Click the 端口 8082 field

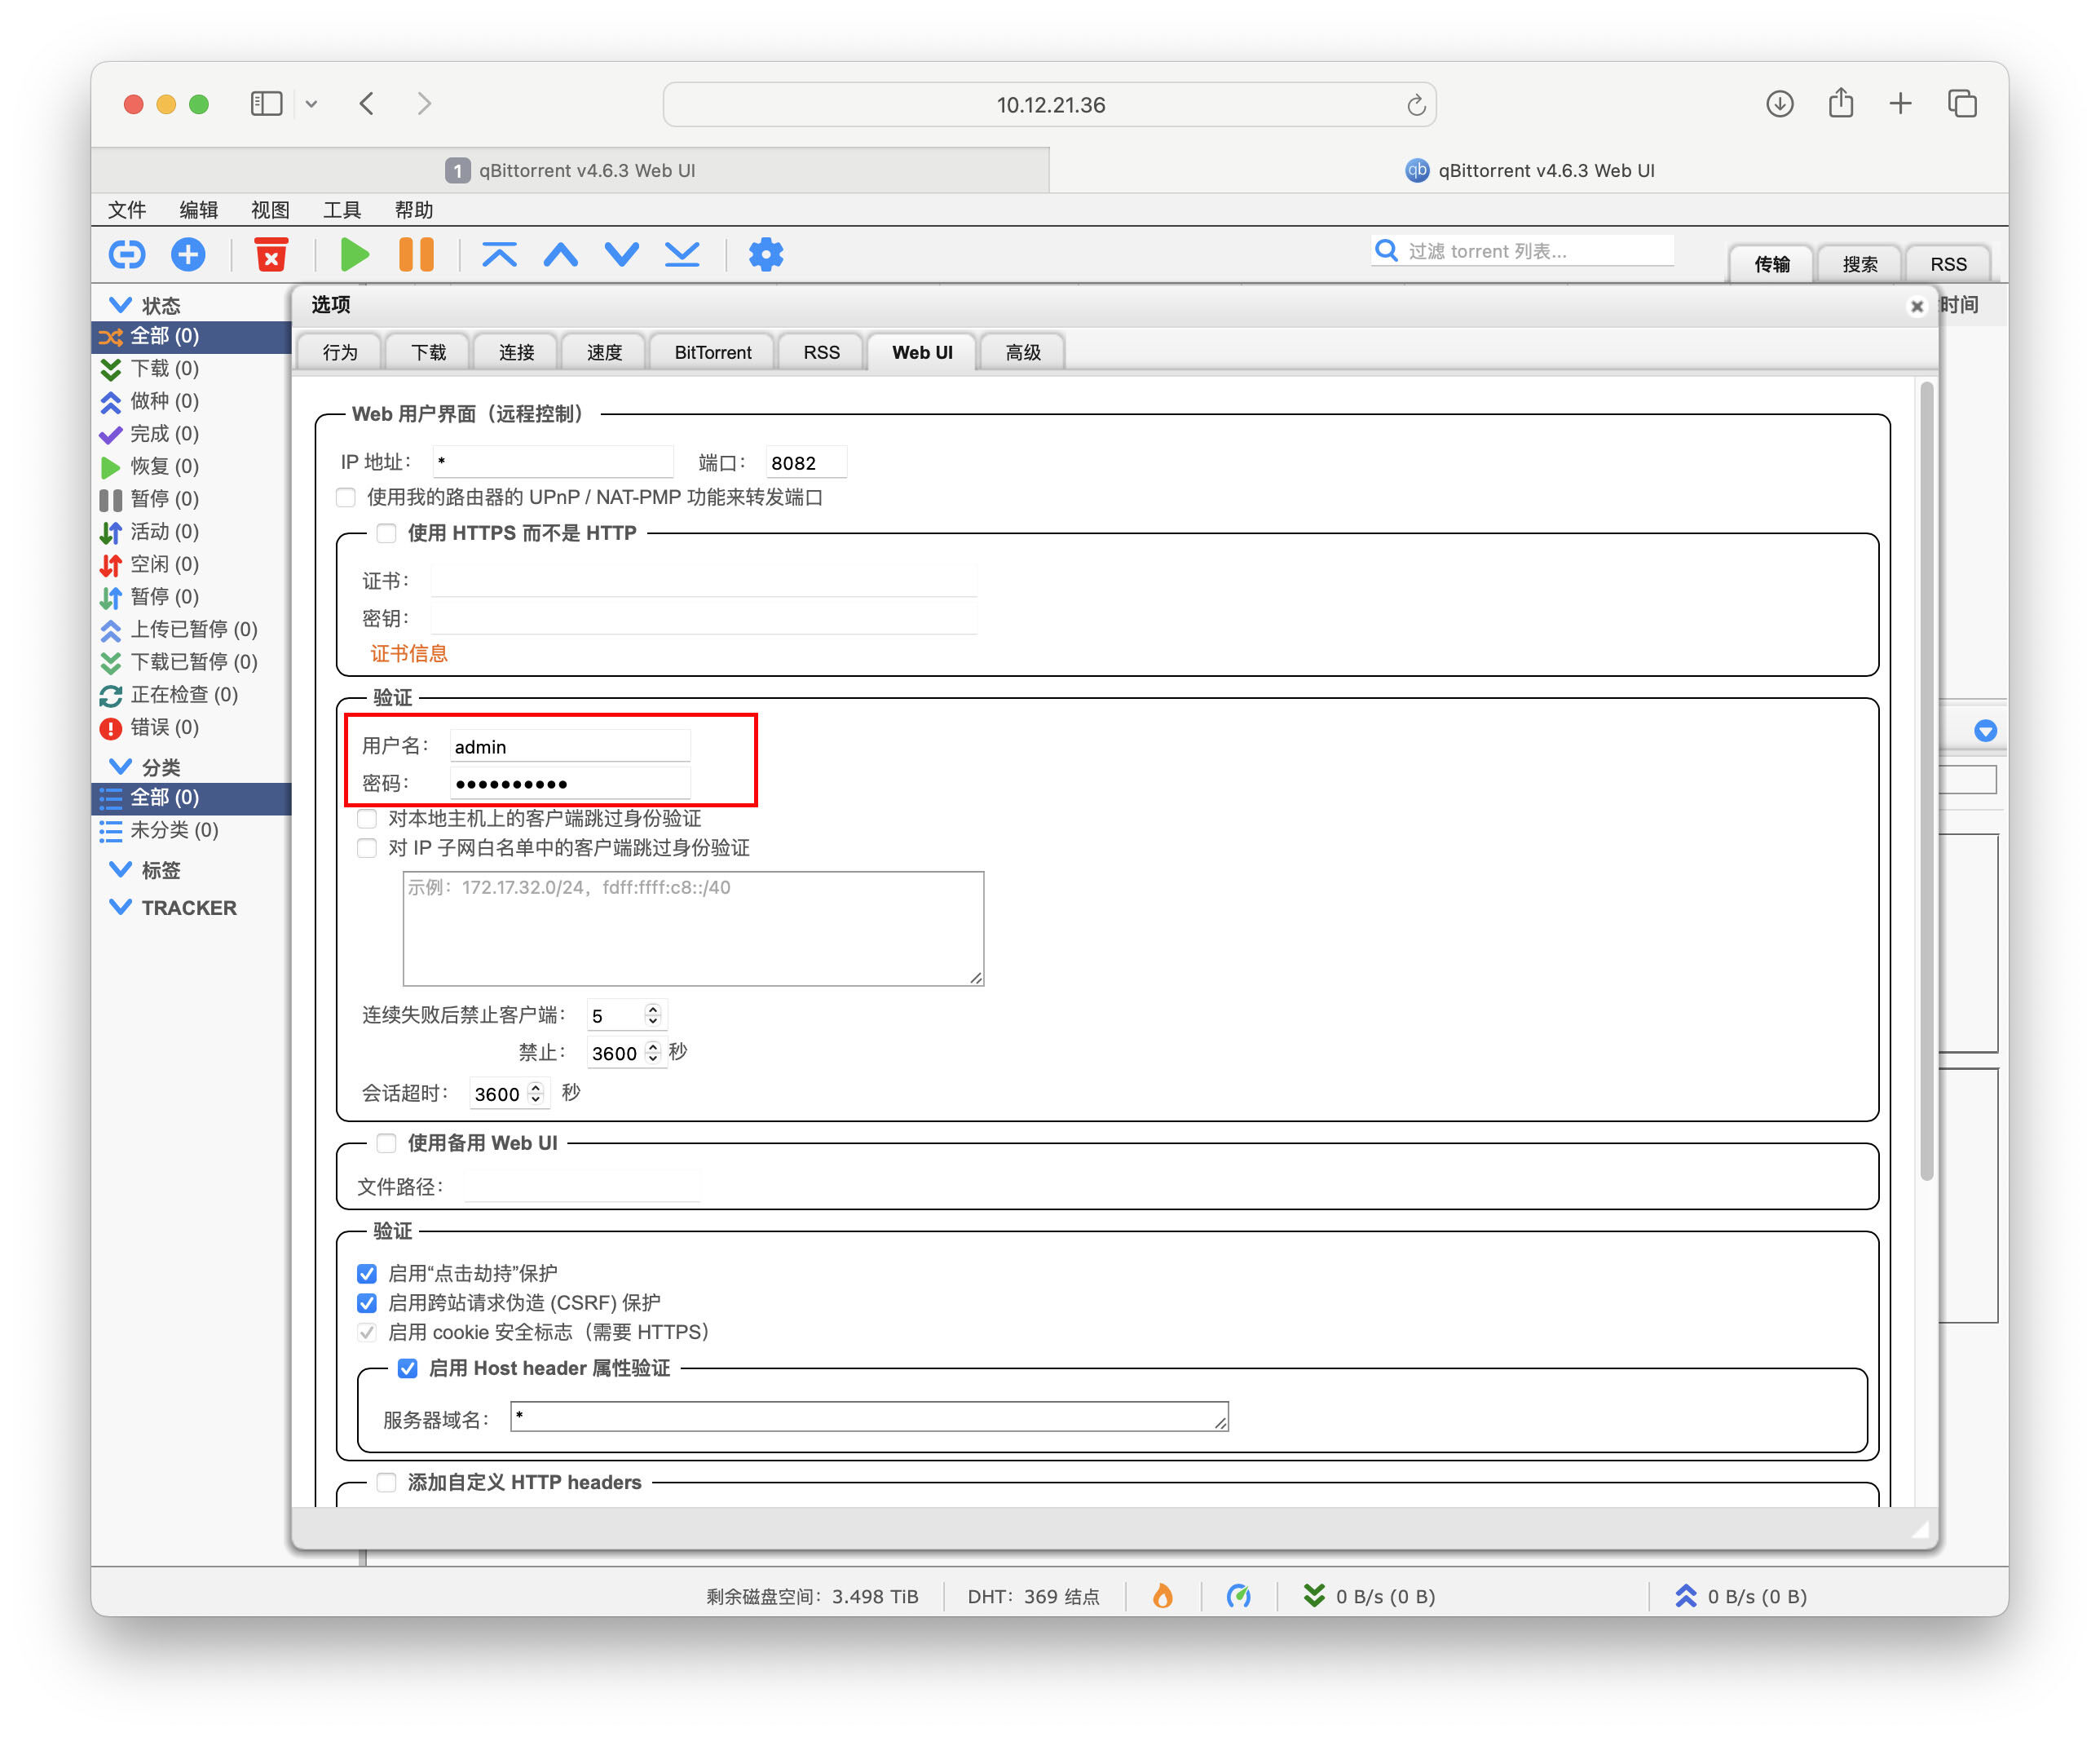click(x=805, y=463)
